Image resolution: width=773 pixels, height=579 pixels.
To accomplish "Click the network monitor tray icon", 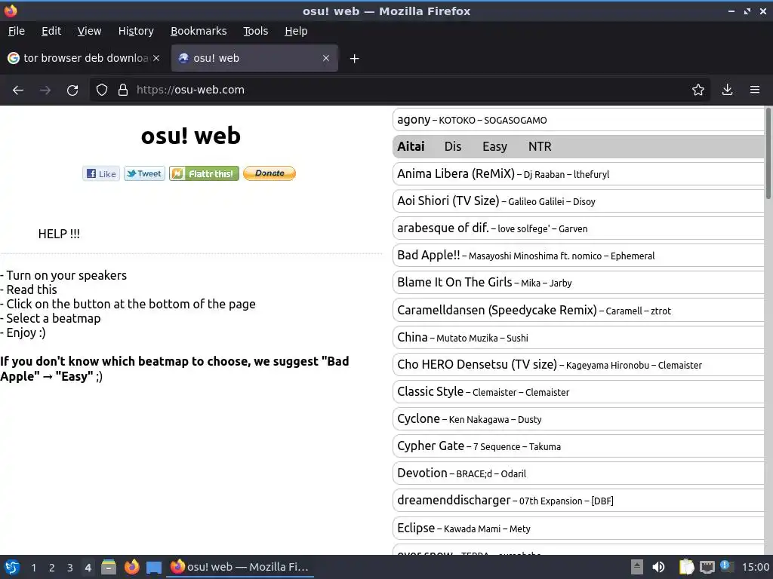I will click(707, 567).
